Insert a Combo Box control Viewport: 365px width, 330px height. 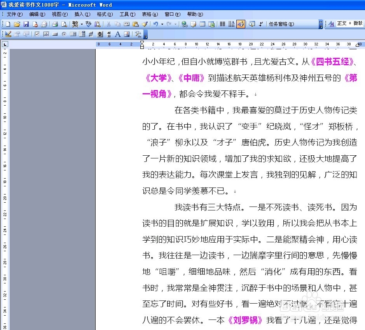click(x=82, y=34)
